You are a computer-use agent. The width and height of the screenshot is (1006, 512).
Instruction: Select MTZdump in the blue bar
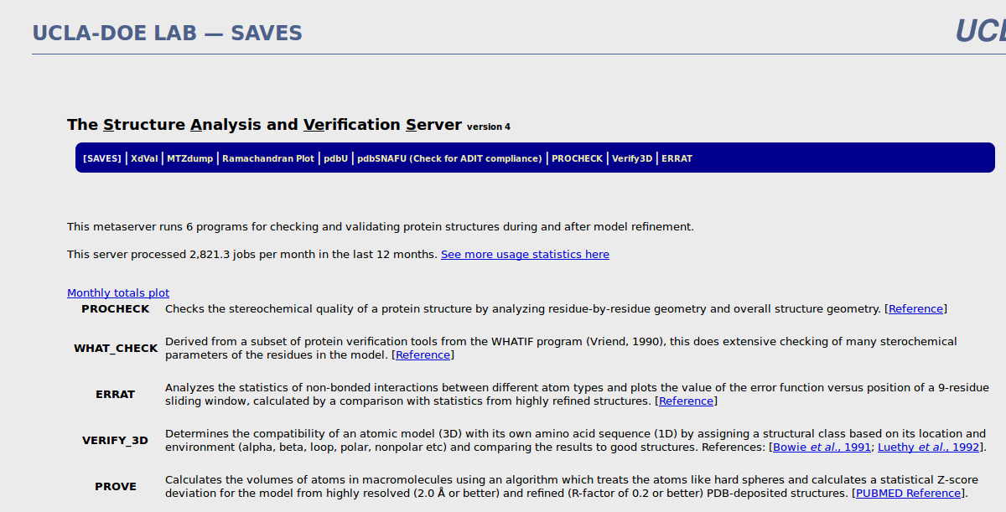pos(190,158)
